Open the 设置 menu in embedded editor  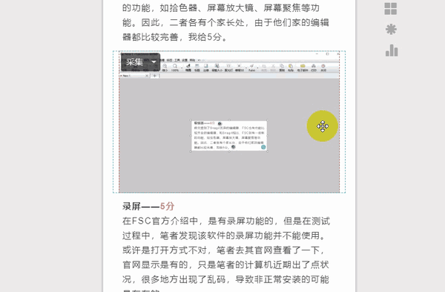coord(185,60)
